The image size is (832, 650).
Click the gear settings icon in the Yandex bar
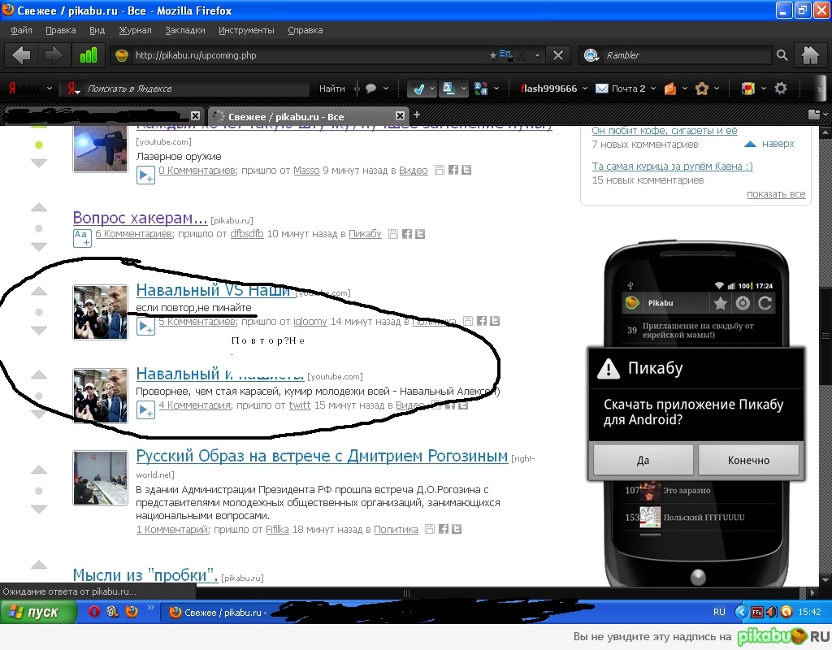(x=781, y=89)
